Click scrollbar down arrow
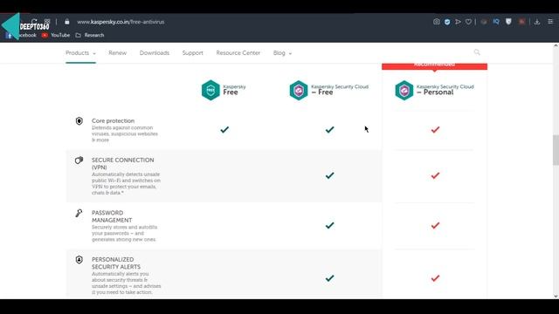The height and width of the screenshot is (314, 559). (556, 296)
